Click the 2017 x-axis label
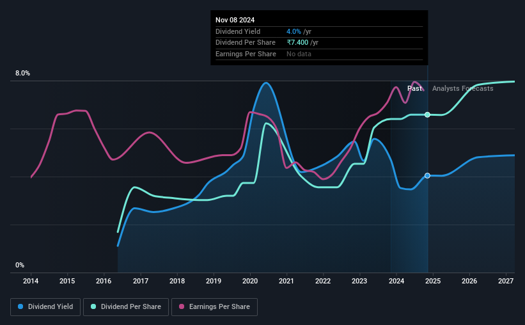The width and height of the screenshot is (525, 325). tap(140, 281)
